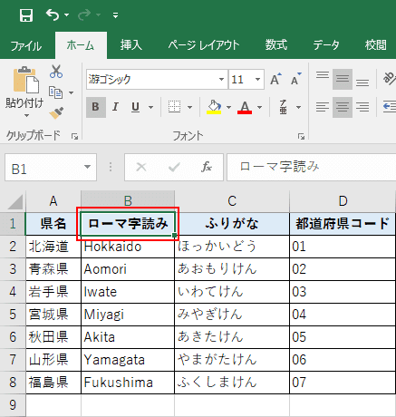Open Fill Color dropdown arrow
Viewport: 396px width, 417px height.
pos(228,107)
